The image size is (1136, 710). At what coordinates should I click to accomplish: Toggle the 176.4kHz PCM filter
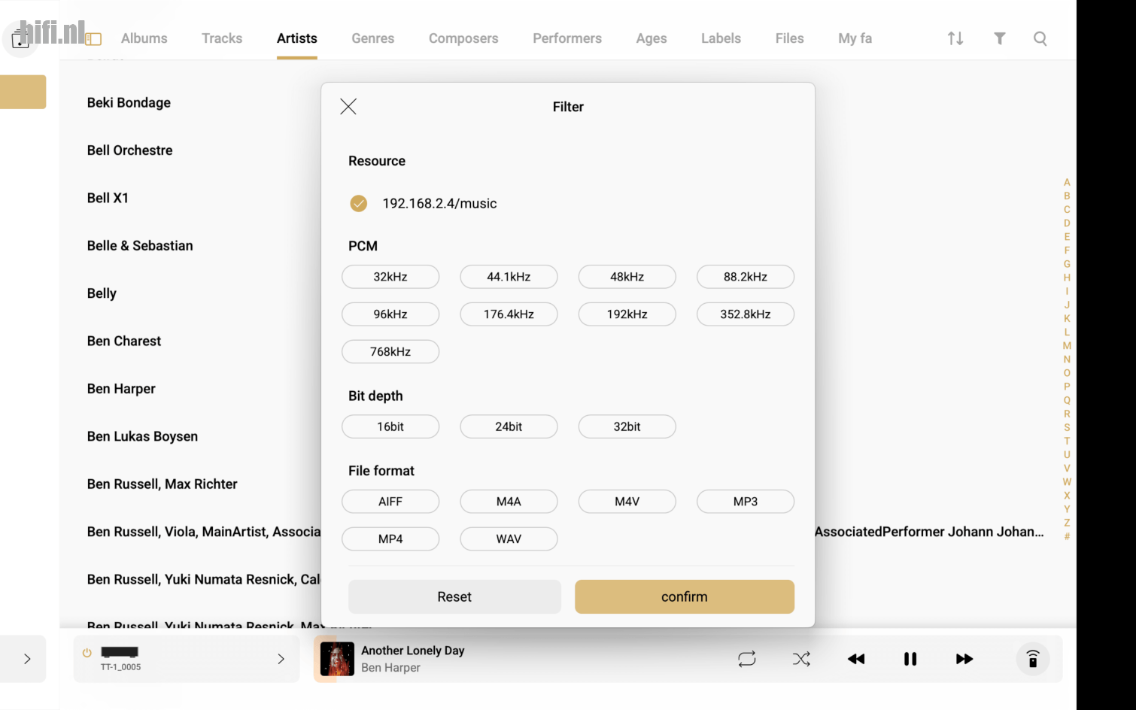pyautogui.click(x=509, y=314)
